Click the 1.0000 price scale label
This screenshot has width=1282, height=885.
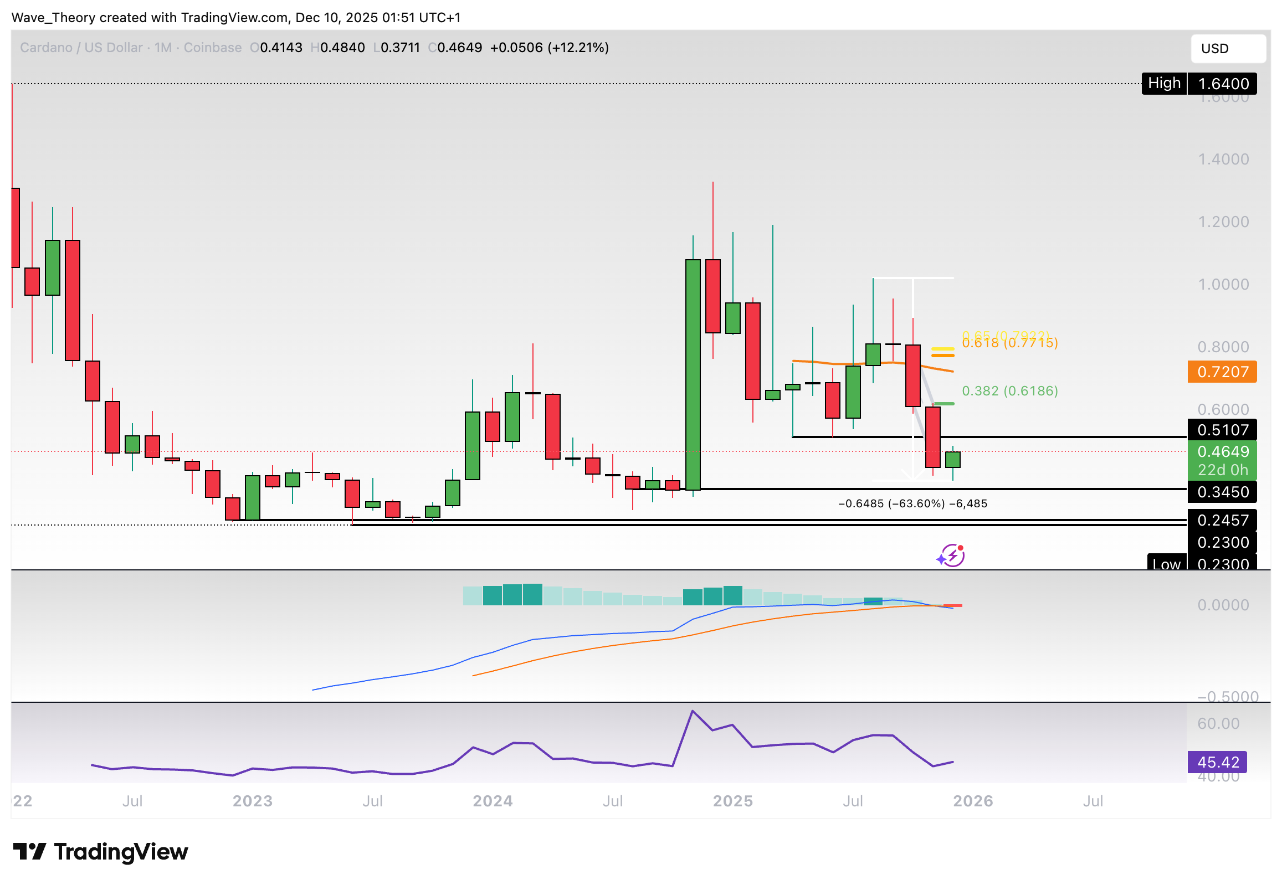[1223, 285]
